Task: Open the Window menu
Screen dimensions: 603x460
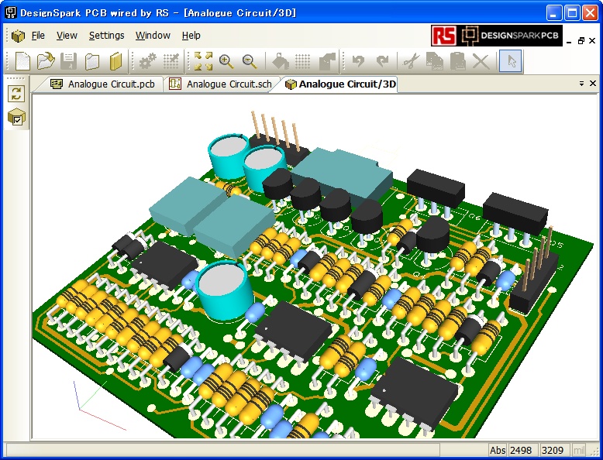Action: pos(153,36)
